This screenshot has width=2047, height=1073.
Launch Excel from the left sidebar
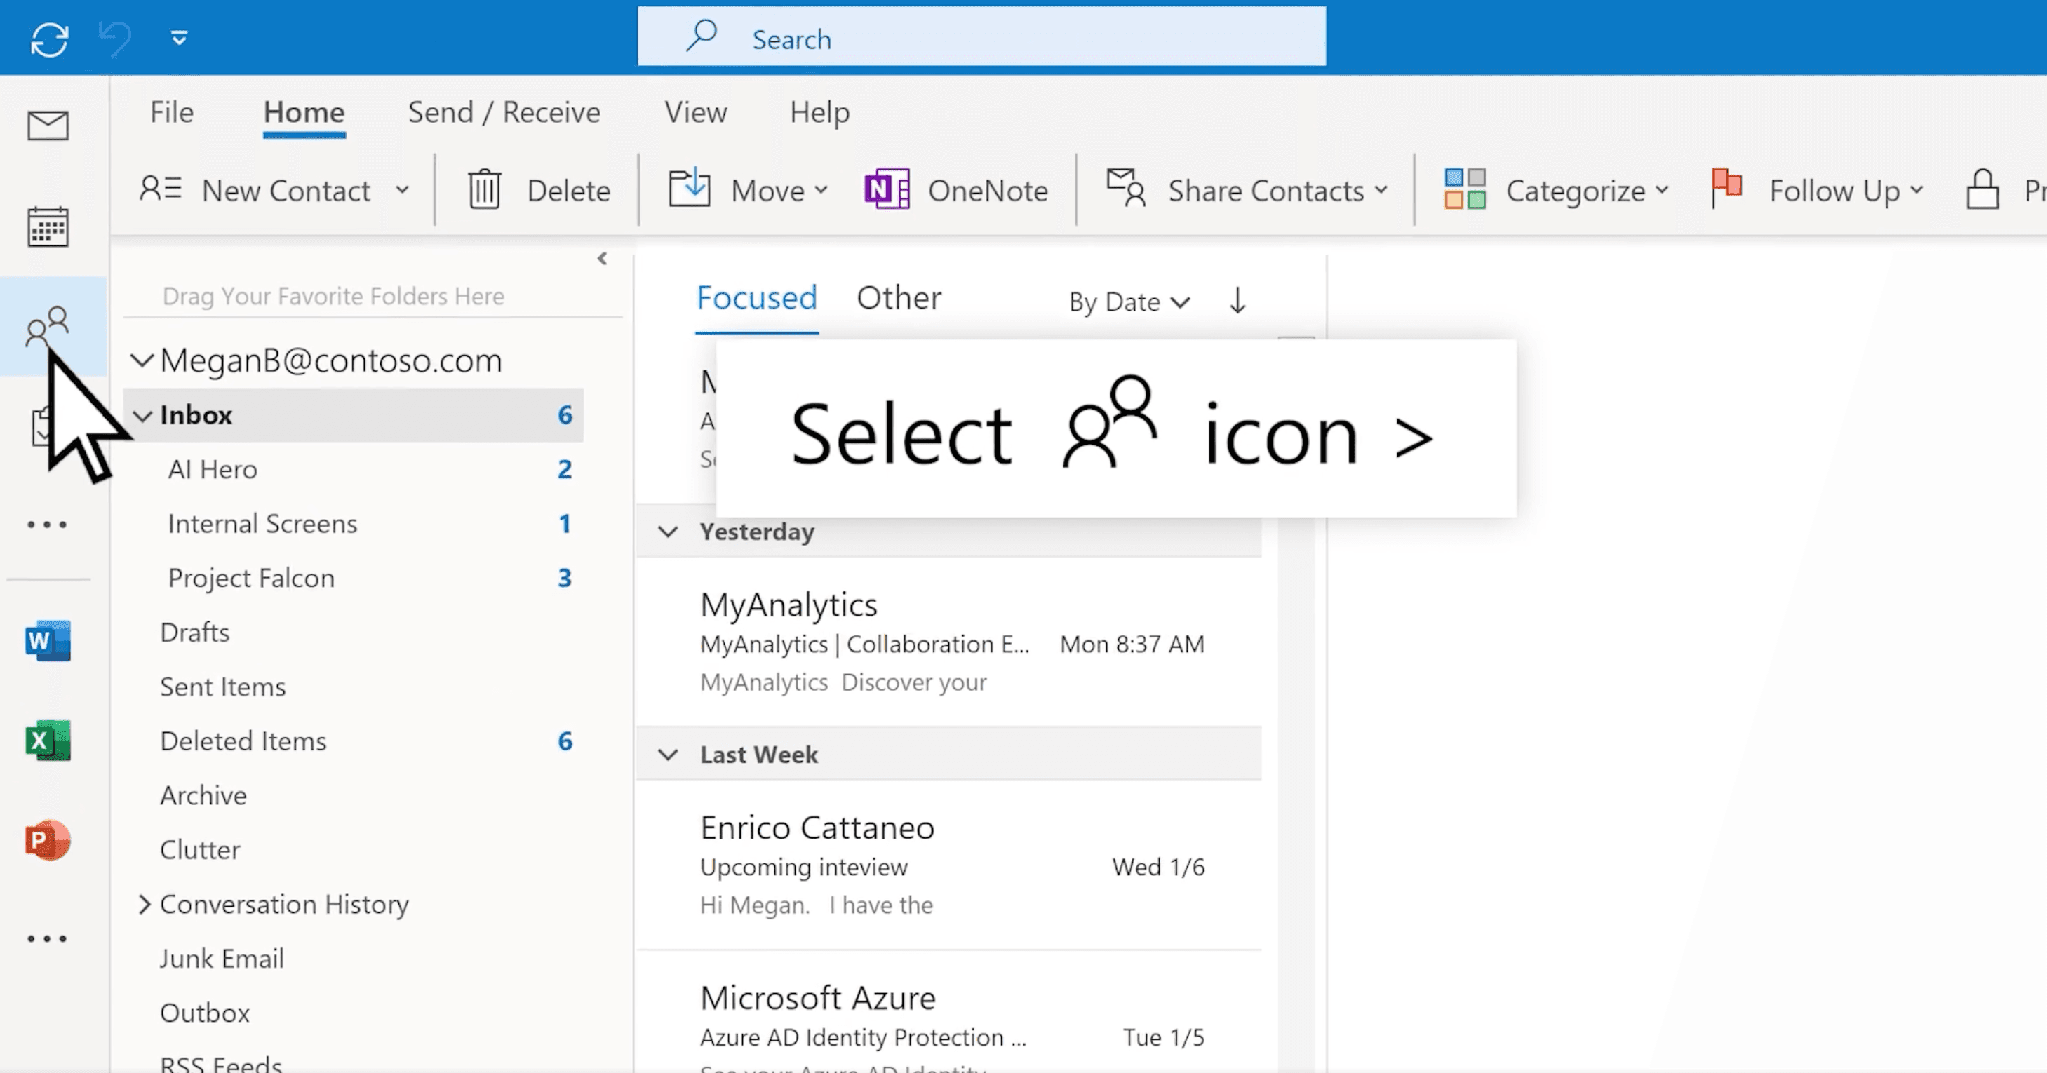[x=48, y=740]
